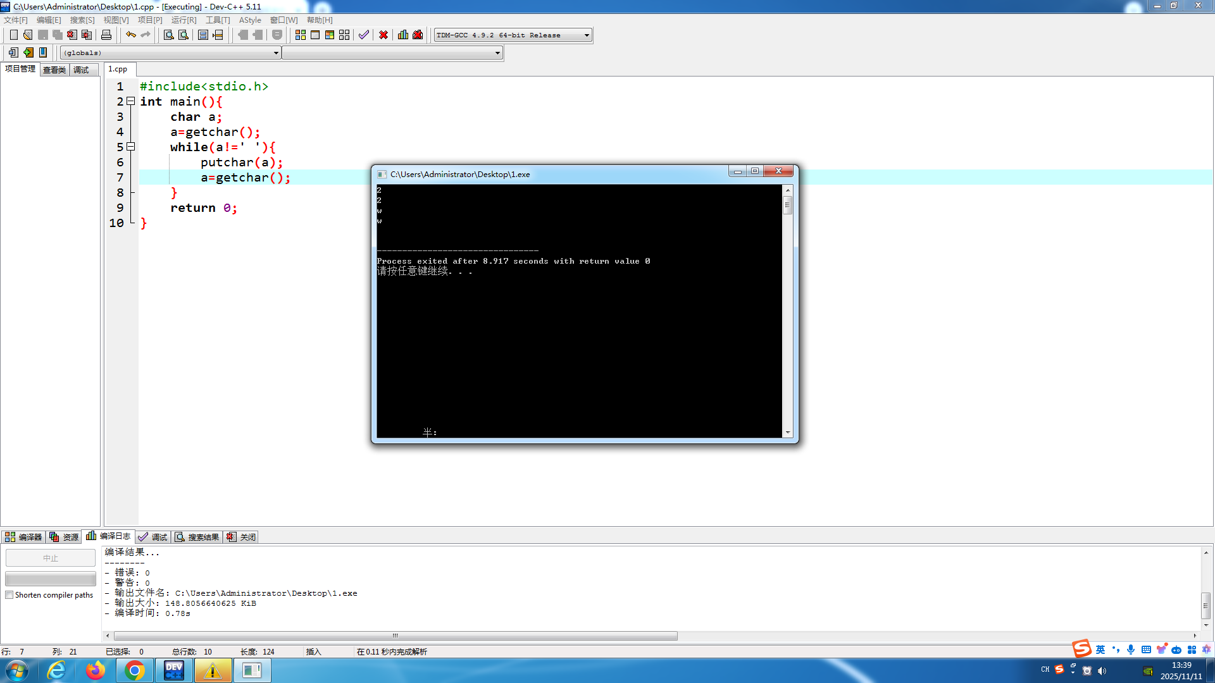1215x683 pixels.
Task: Click the purple checkmark syntax check icon
Action: coord(363,35)
